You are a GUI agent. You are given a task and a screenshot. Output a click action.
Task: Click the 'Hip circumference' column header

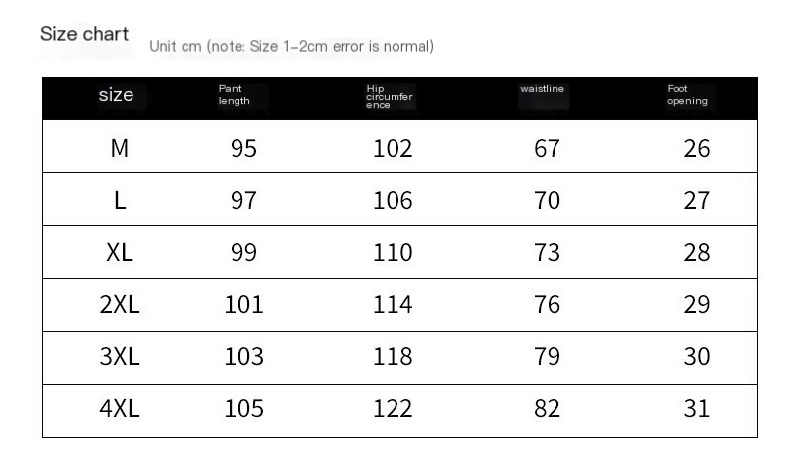coord(390,96)
